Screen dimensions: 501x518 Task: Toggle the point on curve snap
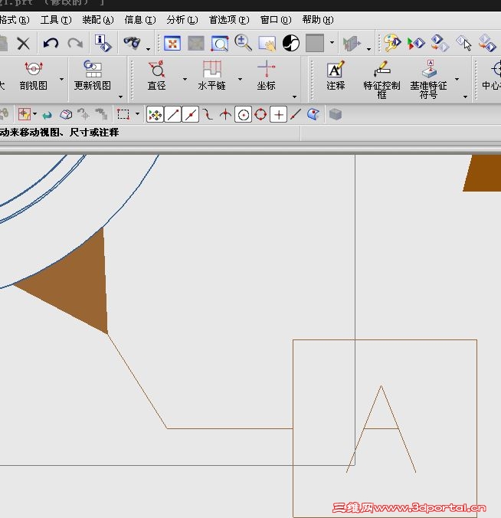pyautogui.click(x=296, y=115)
